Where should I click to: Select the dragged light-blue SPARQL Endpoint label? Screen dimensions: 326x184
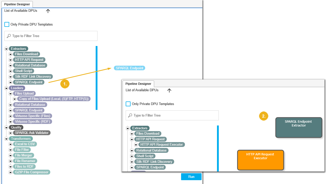point(130,68)
